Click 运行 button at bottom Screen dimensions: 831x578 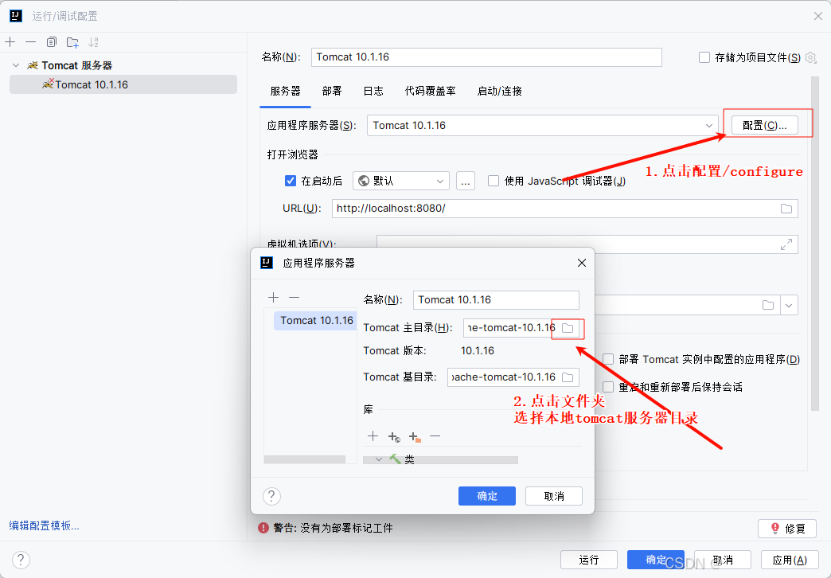point(589,560)
